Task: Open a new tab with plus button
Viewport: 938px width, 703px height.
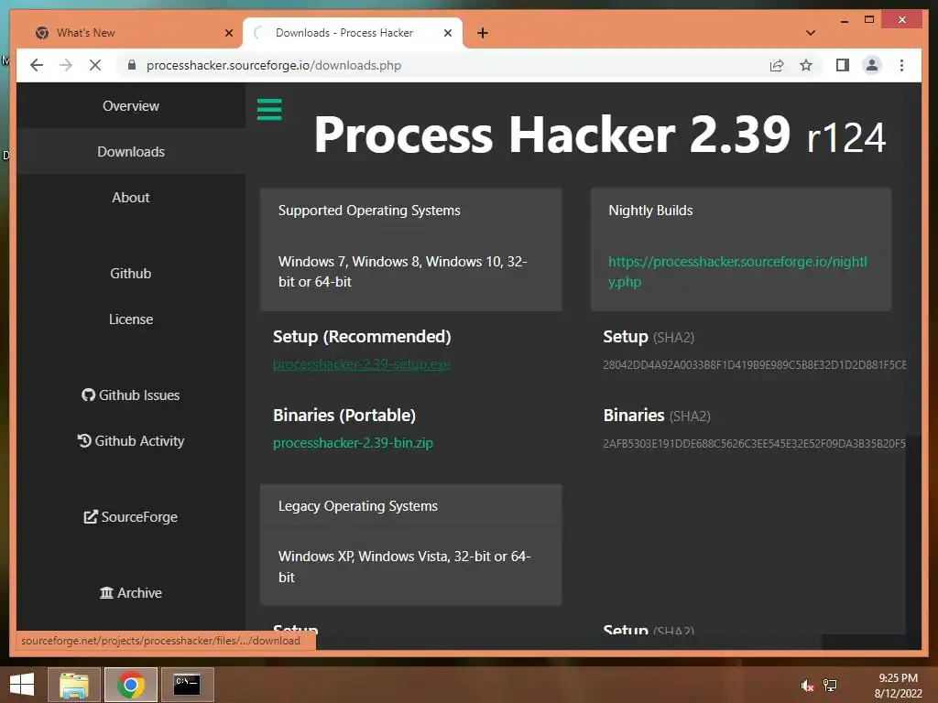Action: [482, 33]
